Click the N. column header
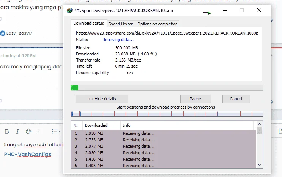 coord(77,125)
